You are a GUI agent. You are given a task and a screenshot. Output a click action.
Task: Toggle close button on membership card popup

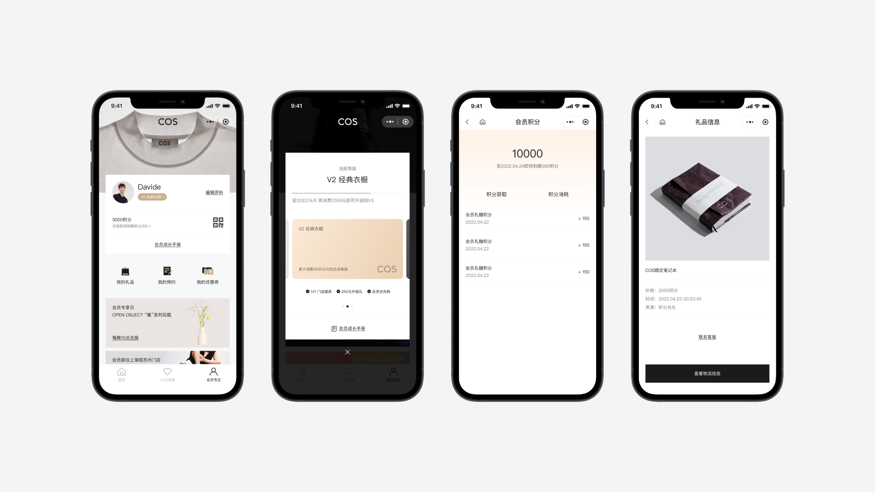coord(347,352)
